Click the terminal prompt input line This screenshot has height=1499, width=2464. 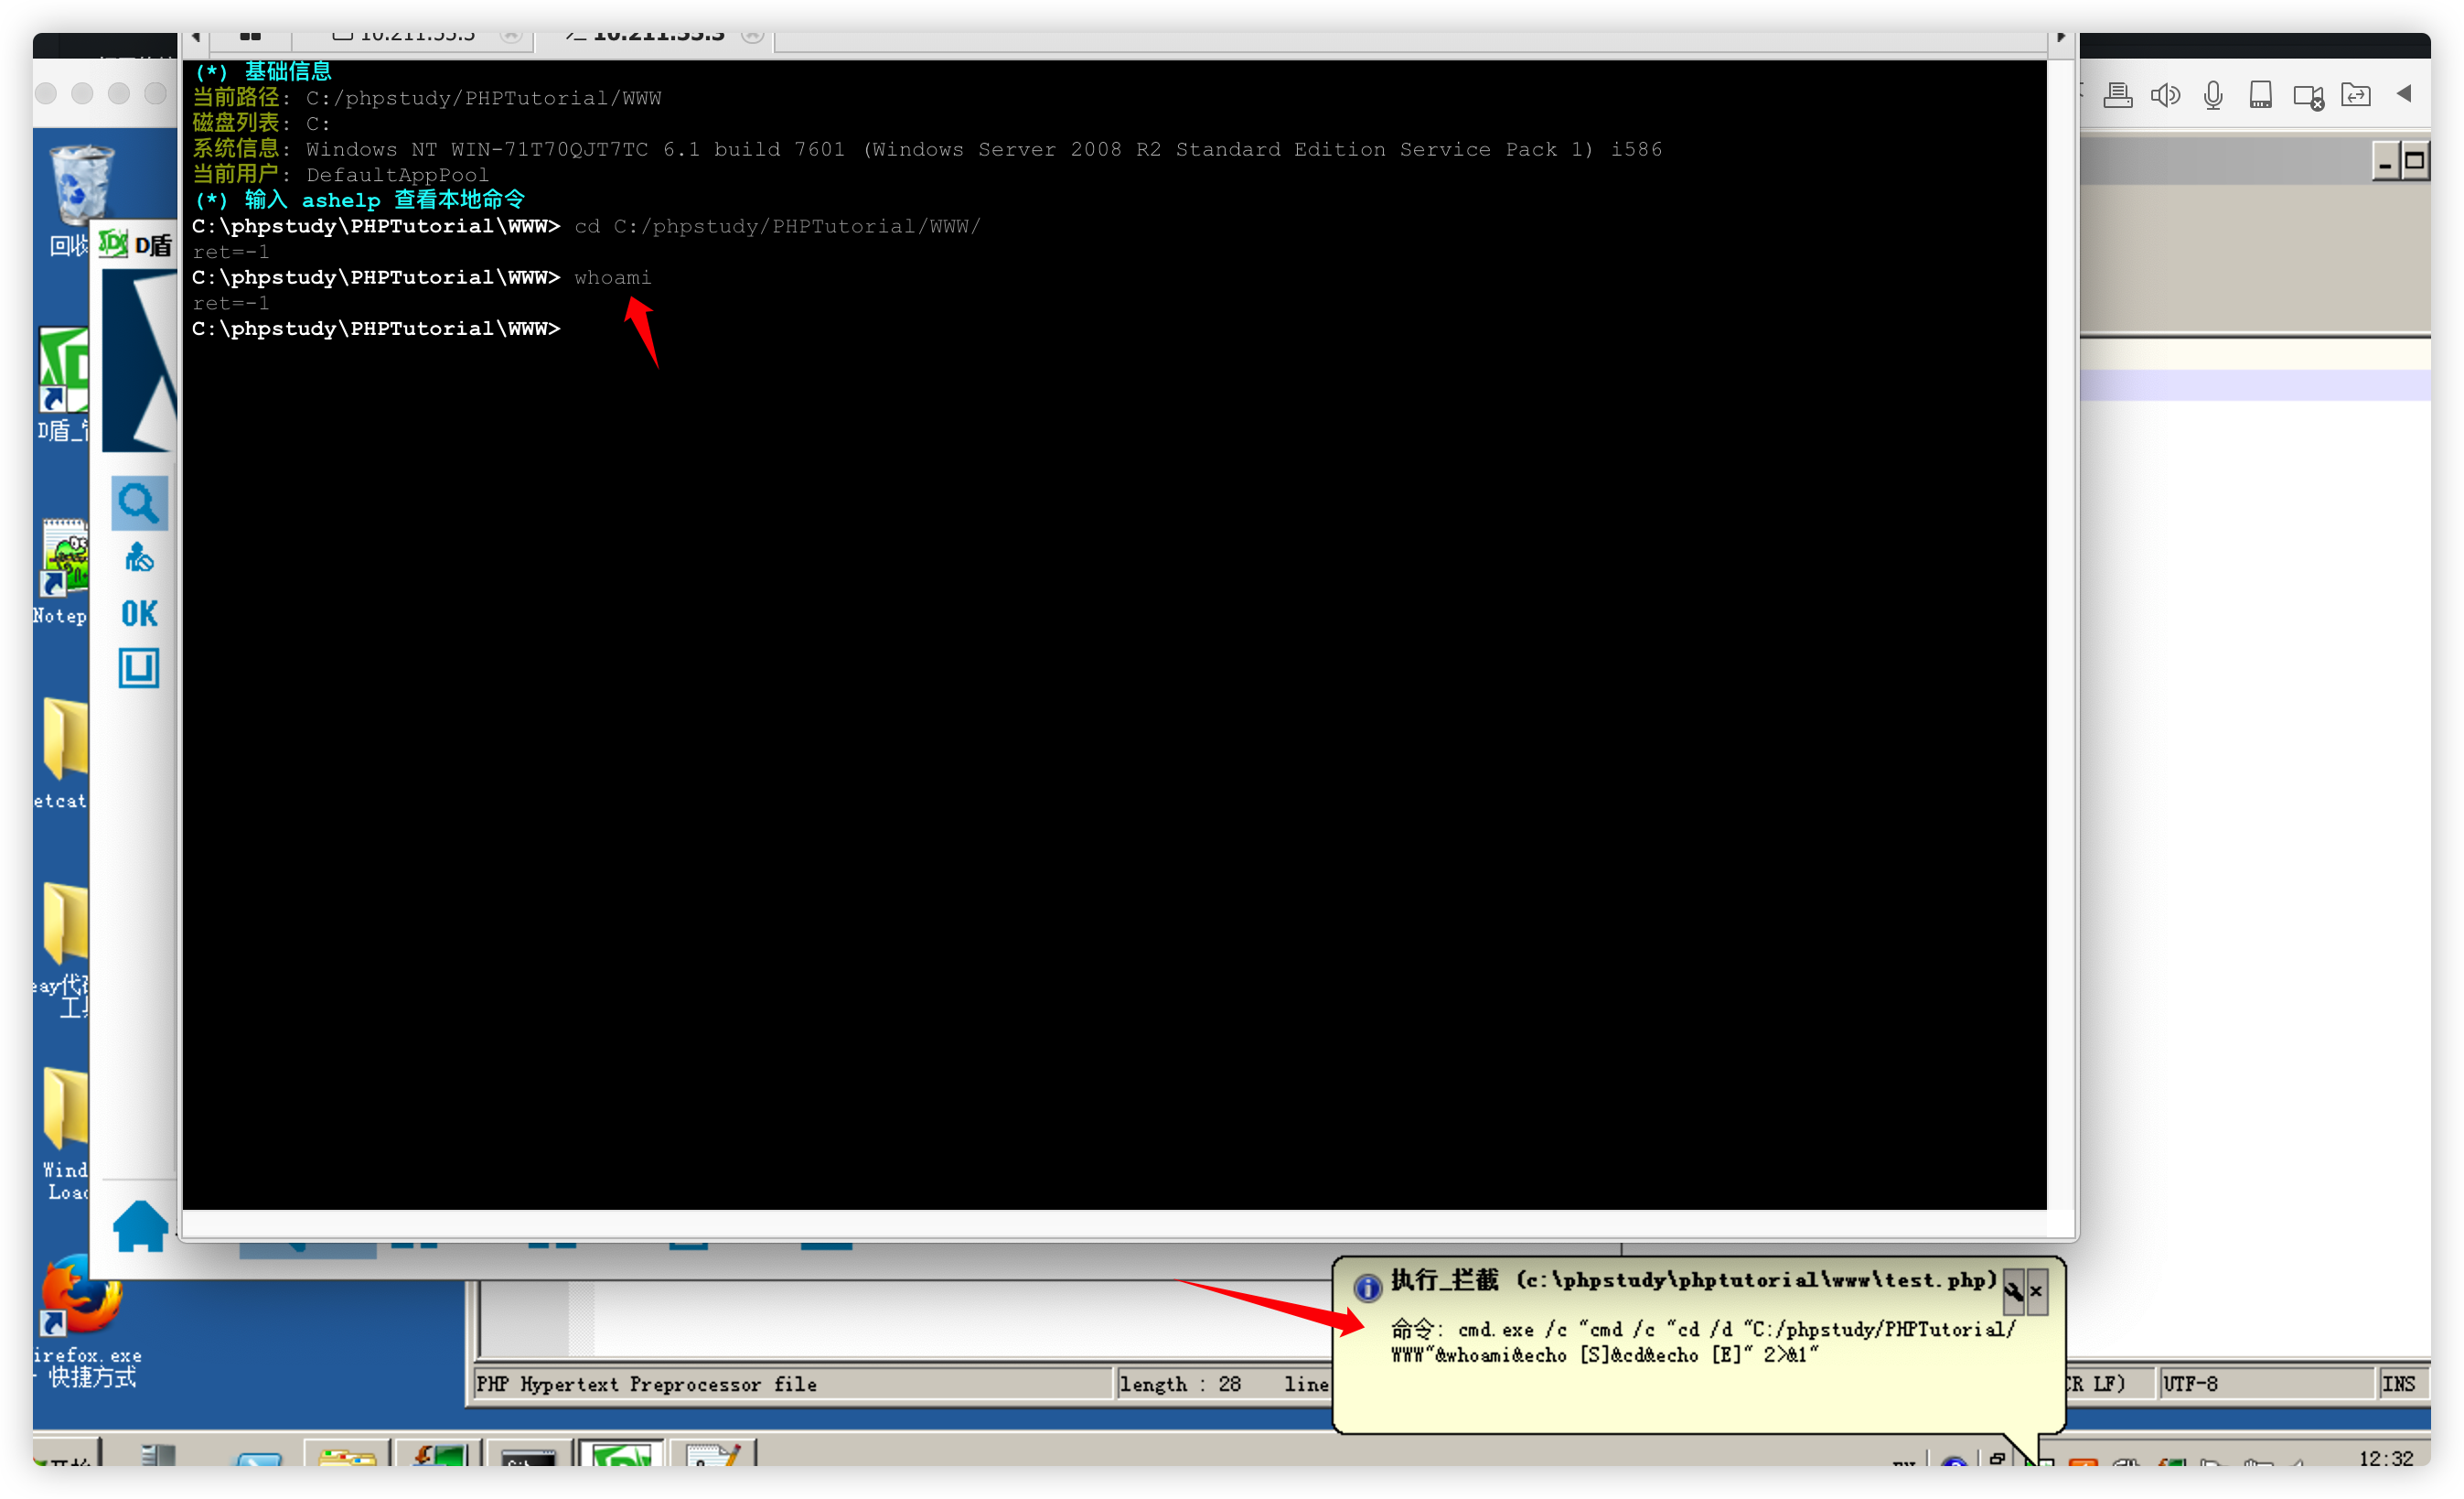800,329
